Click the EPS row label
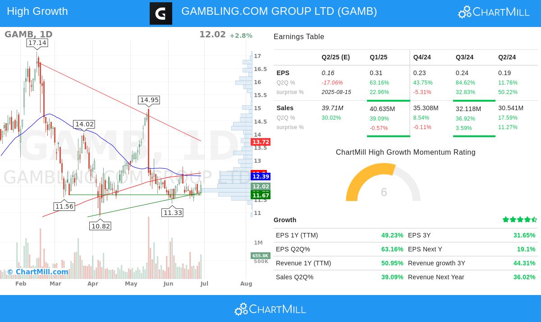Viewport: 541px width, 322px height. (283, 73)
